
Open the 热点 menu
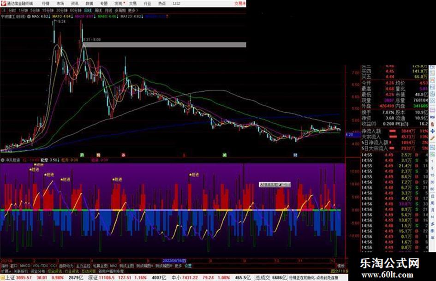(x=162, y=4)
